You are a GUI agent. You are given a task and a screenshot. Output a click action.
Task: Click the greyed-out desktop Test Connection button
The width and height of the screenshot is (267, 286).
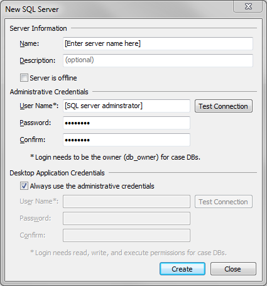(x=224, y=202)
